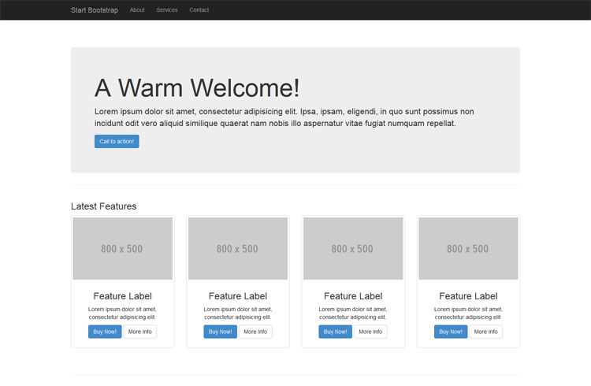The width and height of the screenshot is (591, 386).
Task: Select Contact in the top navbar
Action: click(199, 10)
